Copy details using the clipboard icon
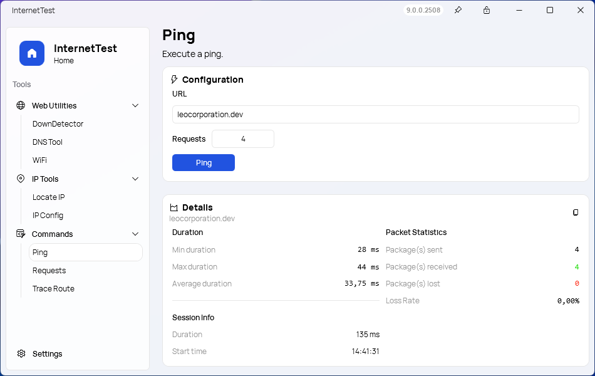 (576, 212)
